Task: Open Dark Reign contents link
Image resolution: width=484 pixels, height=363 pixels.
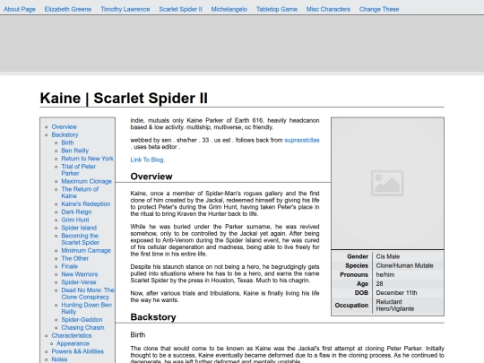Action: pos(76,212)
